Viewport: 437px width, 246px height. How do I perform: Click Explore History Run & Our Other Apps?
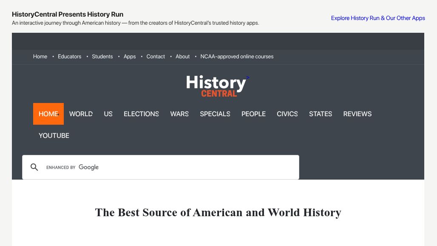(377, 18)
